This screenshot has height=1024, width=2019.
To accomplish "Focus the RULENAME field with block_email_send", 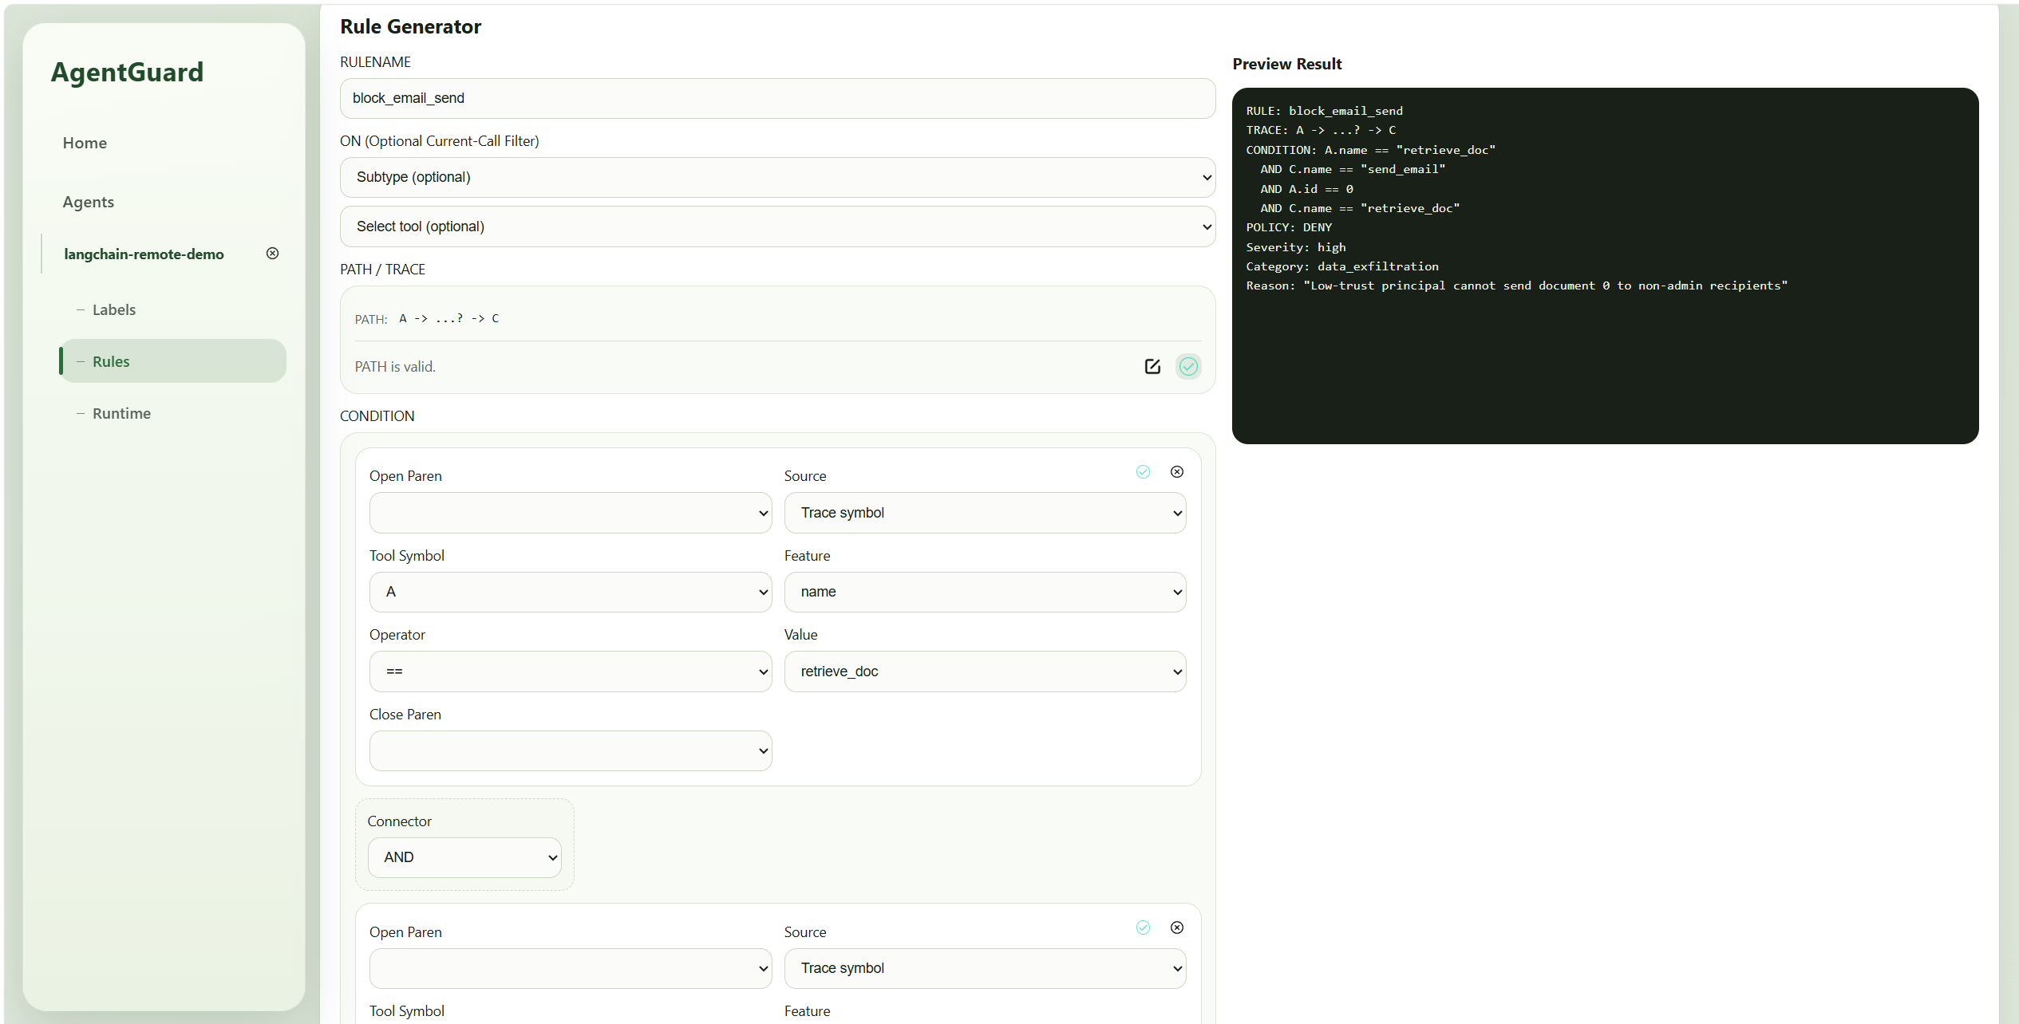I will [777, 98].
